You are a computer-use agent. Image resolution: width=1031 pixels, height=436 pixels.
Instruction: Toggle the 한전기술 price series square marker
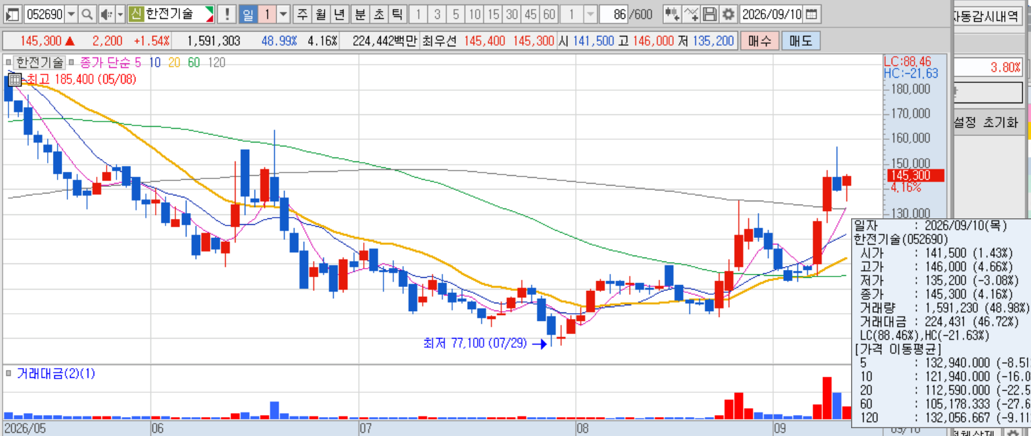(x=9, y=63)
